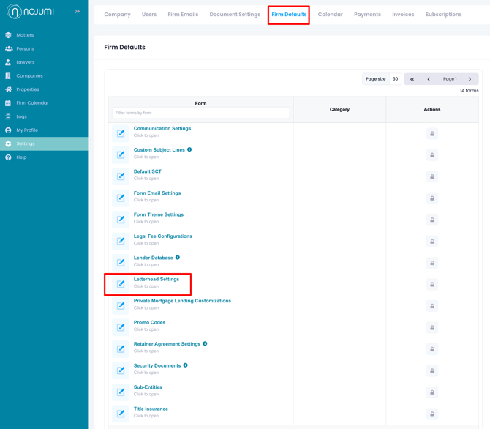Go to the previous page arrow
Image resolution: width=490 pixels, height=429 pixels.
coord(429,79)
